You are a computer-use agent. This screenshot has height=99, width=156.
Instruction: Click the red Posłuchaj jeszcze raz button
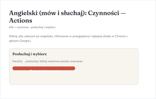pos(44,68)
